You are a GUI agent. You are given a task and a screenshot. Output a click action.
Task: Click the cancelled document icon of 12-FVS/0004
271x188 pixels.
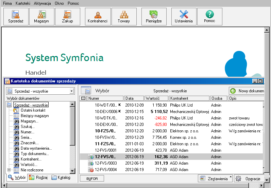91,170
